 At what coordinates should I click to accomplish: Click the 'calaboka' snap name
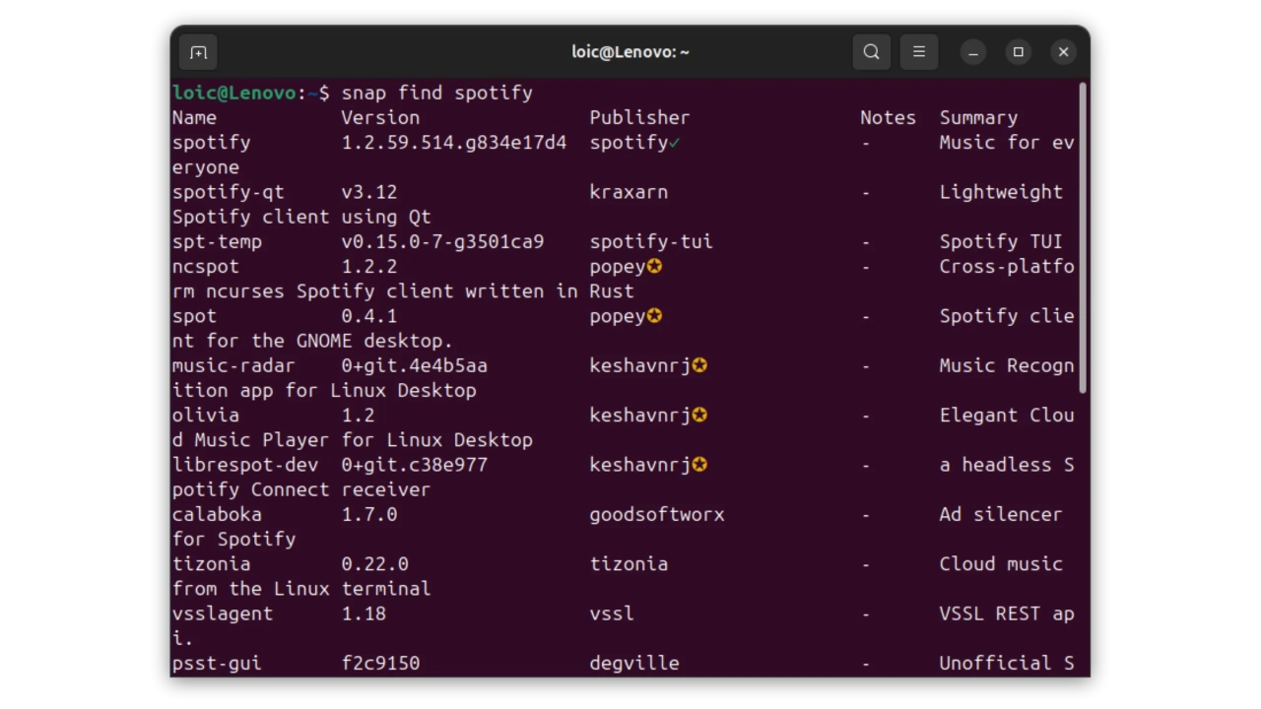pyautogui.click(x=217, y=514)
